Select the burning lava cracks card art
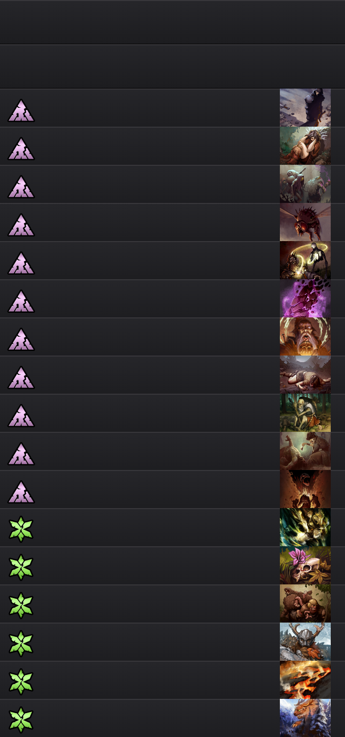This screenshot has height=737, width=345. coord(305,680)
